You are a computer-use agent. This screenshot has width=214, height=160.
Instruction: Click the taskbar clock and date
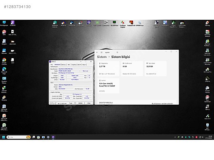tap(209, 137)
